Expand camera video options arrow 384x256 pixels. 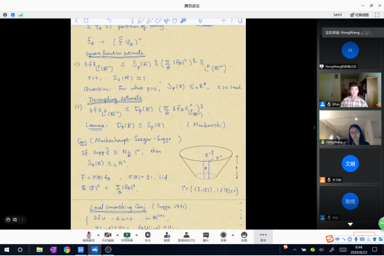[x=117, y=235]
